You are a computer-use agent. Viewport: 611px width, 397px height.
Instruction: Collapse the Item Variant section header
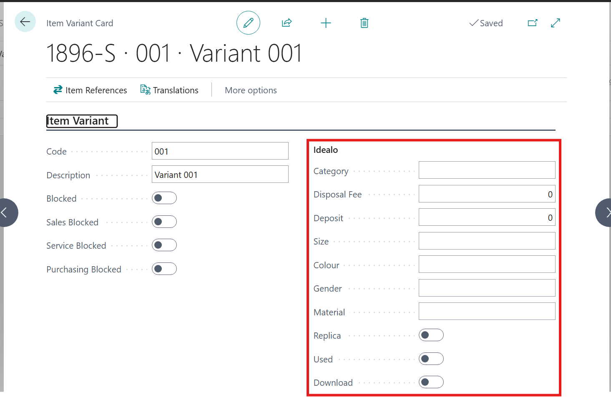tap(82, 121)
